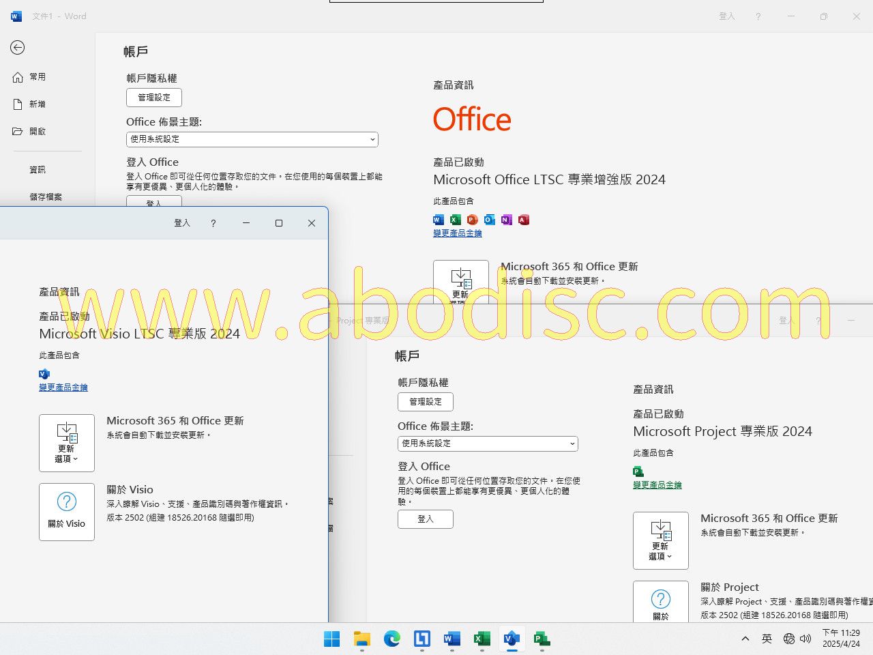873x655 pixels.
Task: Click Outlook icon in Office product list
Action: click(490, 220)
